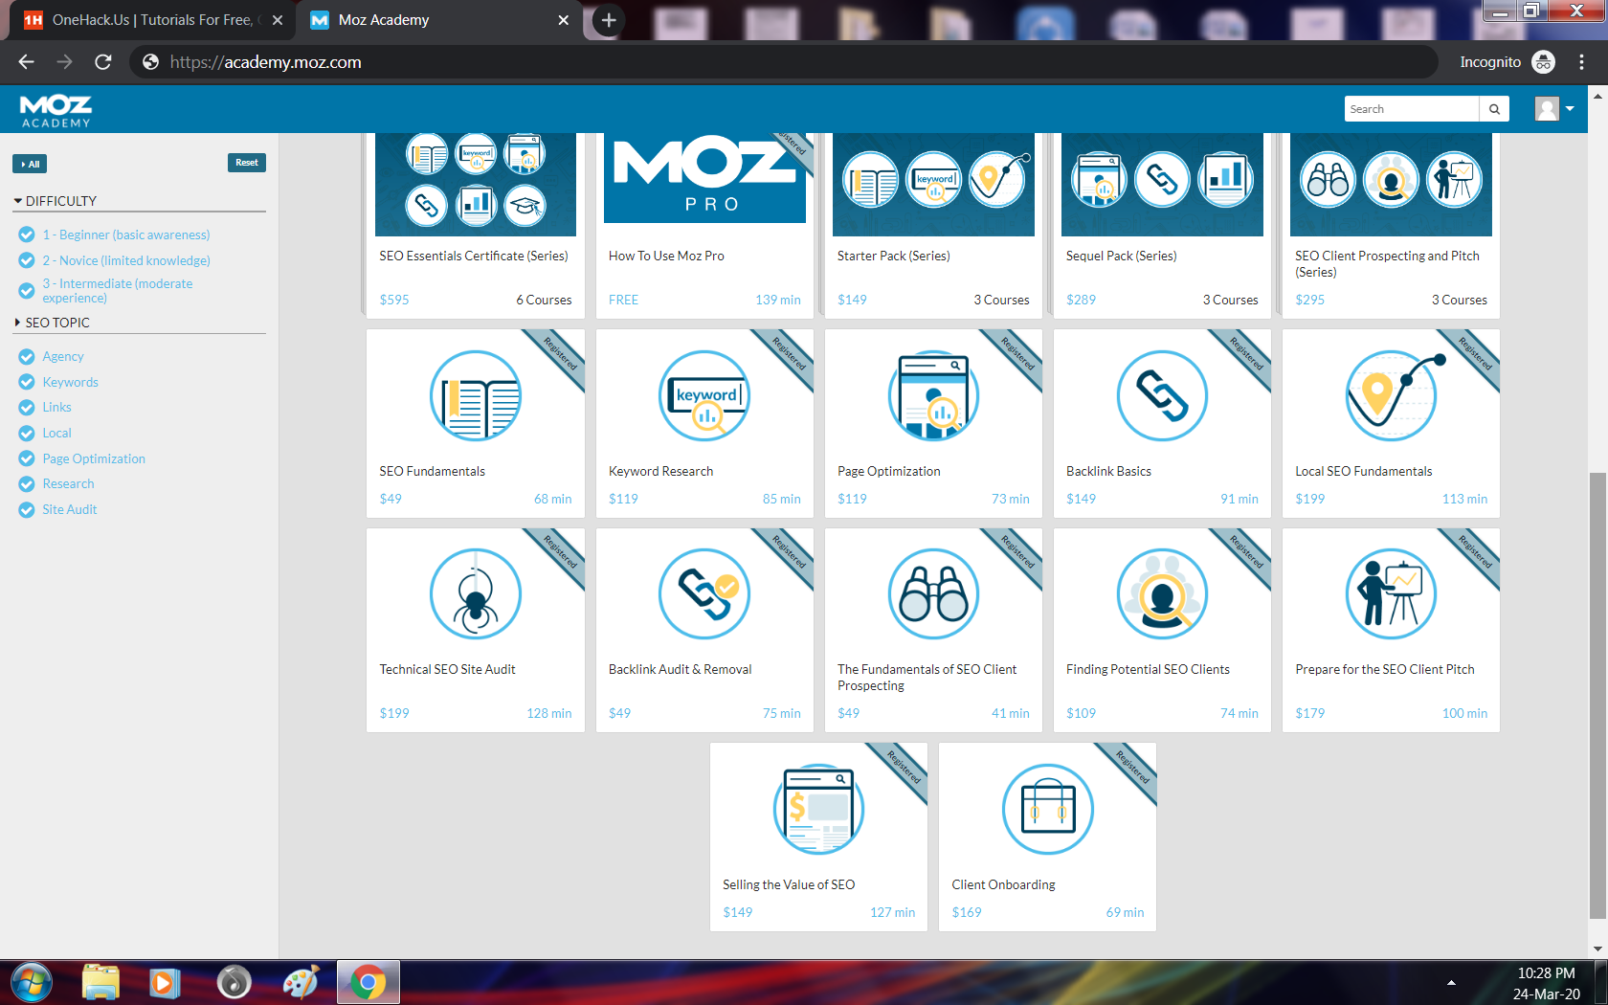Expand the SEO TOPIC filter section

tap(18, 323)
